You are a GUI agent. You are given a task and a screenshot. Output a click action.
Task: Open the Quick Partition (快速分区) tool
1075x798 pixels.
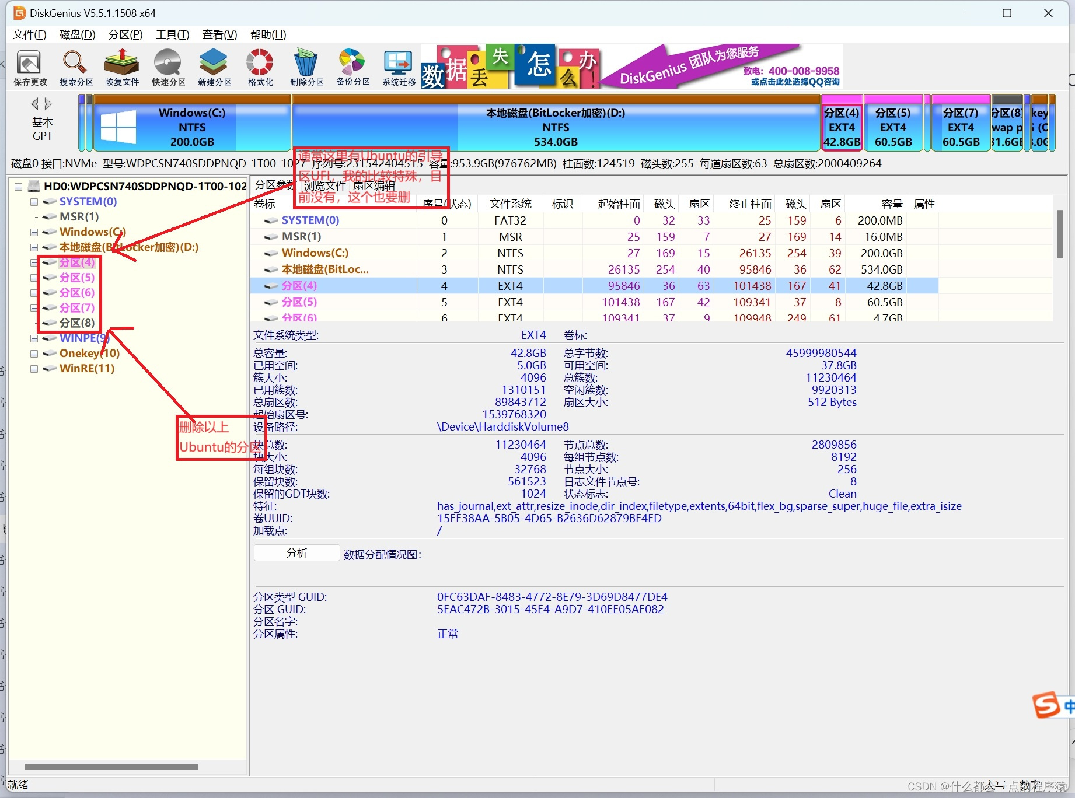coord(168,68)
